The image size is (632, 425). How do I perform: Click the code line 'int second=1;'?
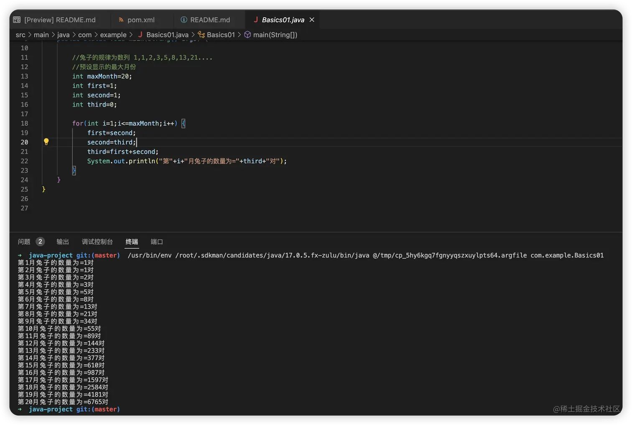pyautogui.click(x=97, y=95)
